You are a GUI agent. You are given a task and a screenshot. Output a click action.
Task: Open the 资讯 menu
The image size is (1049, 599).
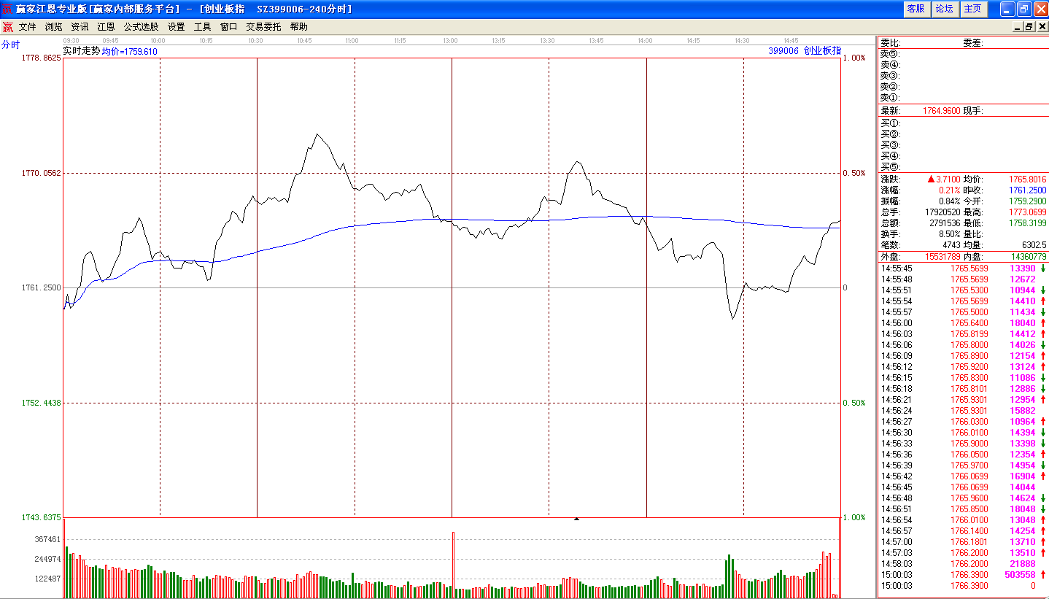[x=80, y=26]
